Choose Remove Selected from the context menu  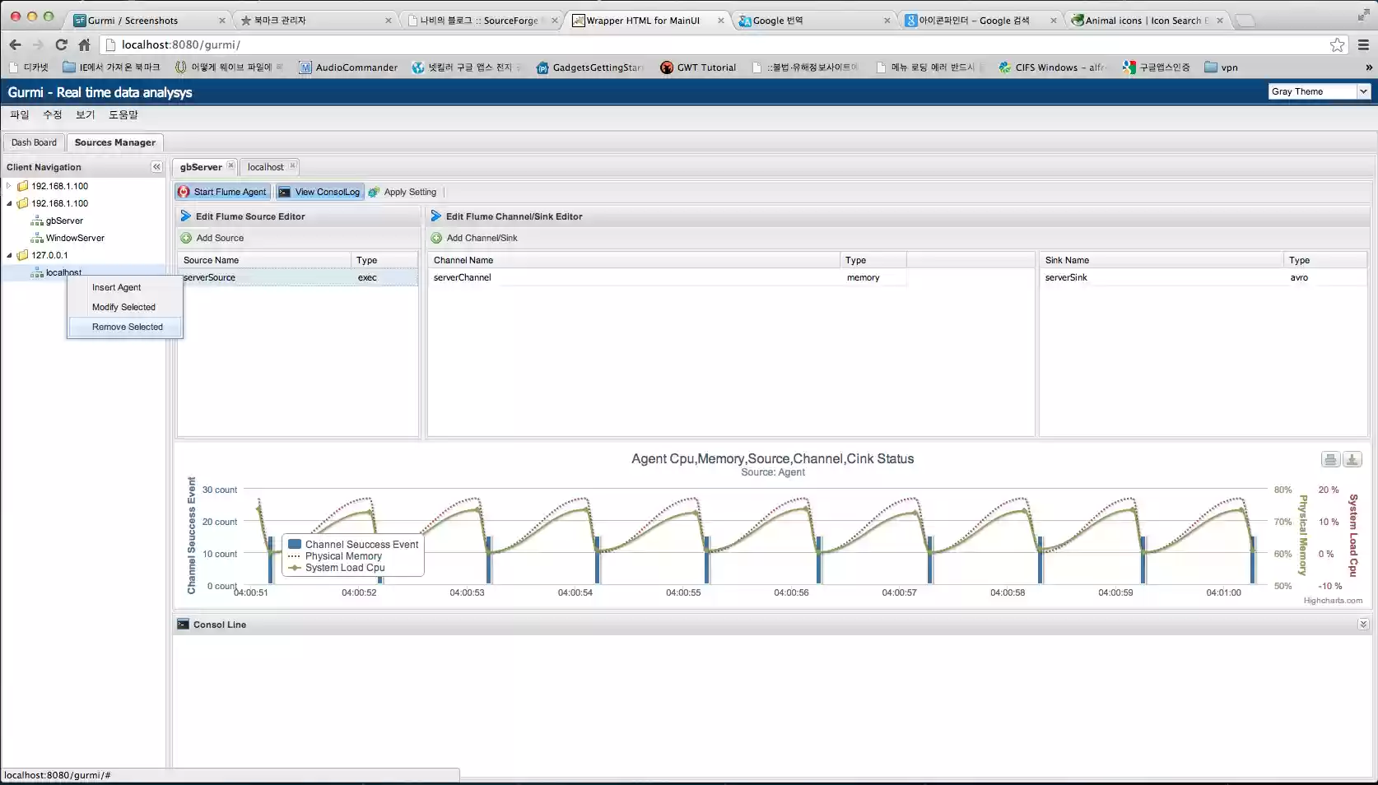coord(125,327)
